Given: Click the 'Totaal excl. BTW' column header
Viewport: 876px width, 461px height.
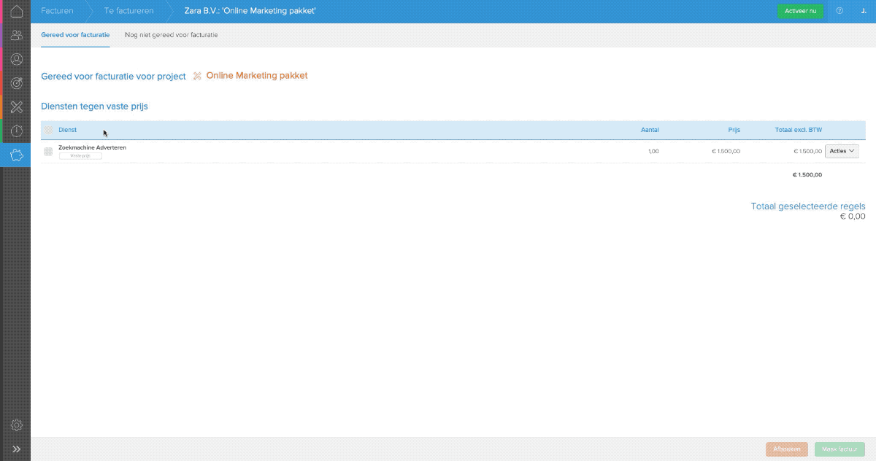Looking at the screenshot, I should click(798, 130).
